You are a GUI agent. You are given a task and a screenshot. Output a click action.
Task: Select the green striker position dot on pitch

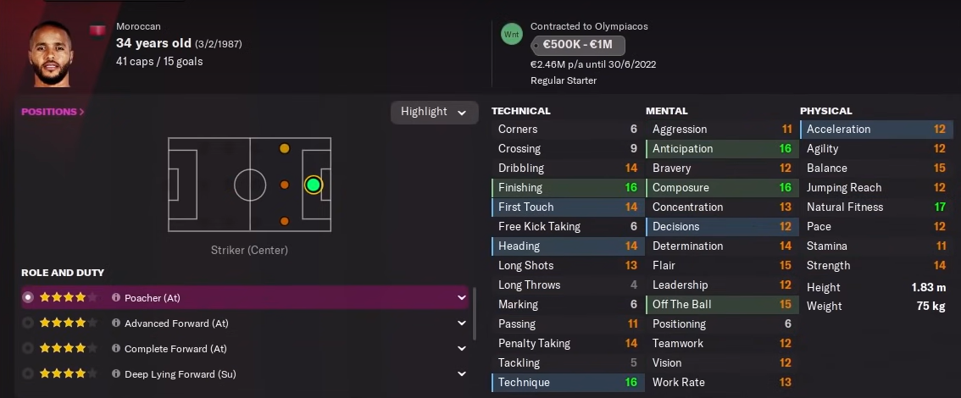click(314, 185)
